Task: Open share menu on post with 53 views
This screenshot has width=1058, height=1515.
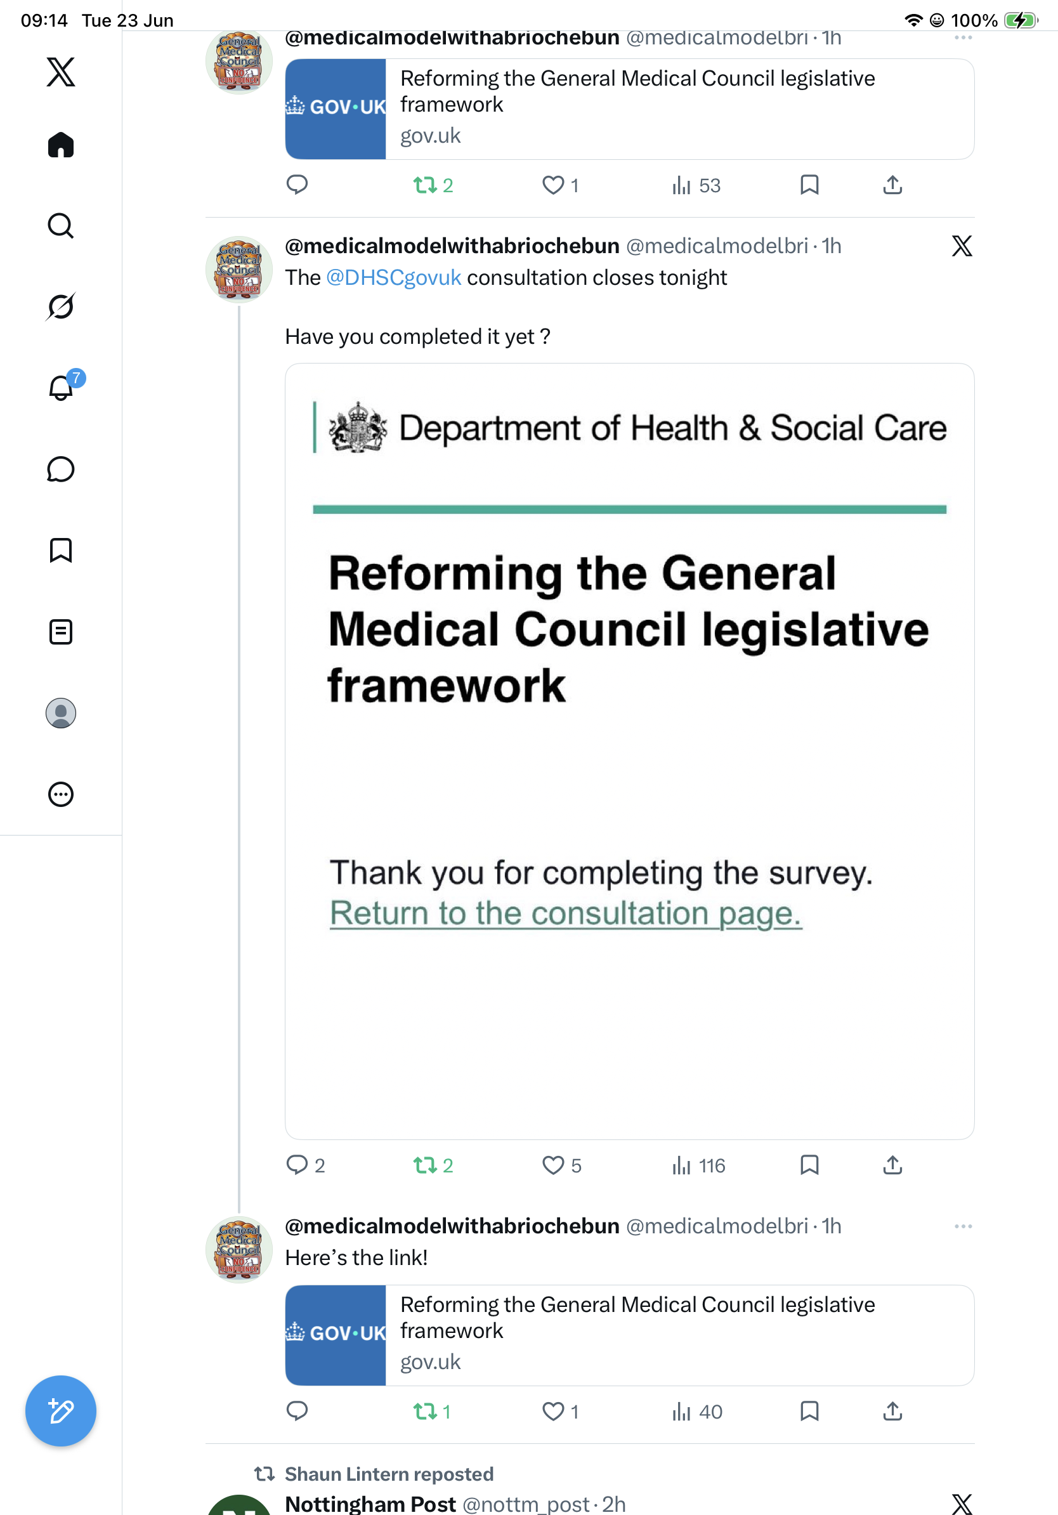Action: click(x=892, y=185)
